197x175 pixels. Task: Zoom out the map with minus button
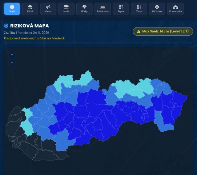12,62
